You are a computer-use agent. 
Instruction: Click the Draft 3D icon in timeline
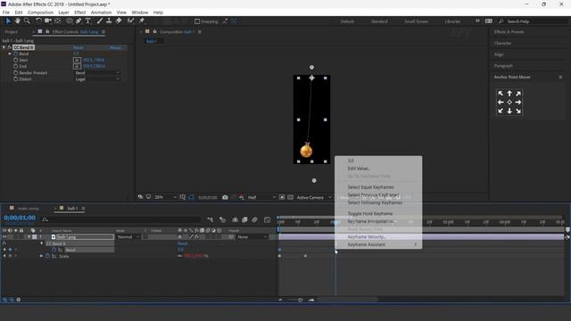point(222,220)
